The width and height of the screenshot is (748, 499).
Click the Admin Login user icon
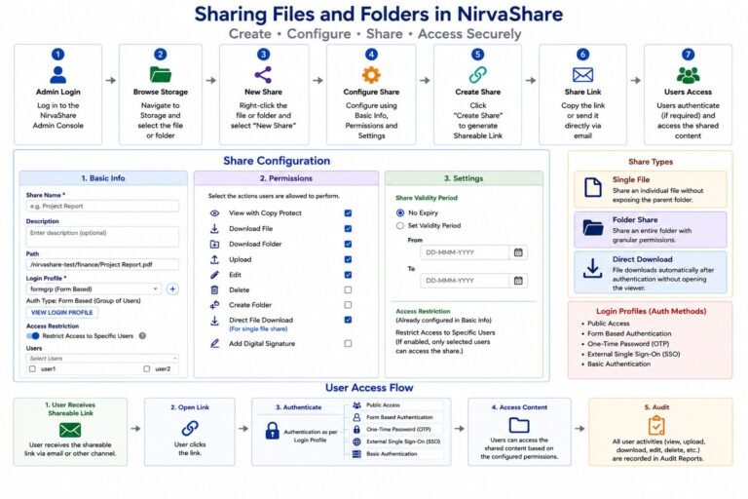tap(57, 75)
